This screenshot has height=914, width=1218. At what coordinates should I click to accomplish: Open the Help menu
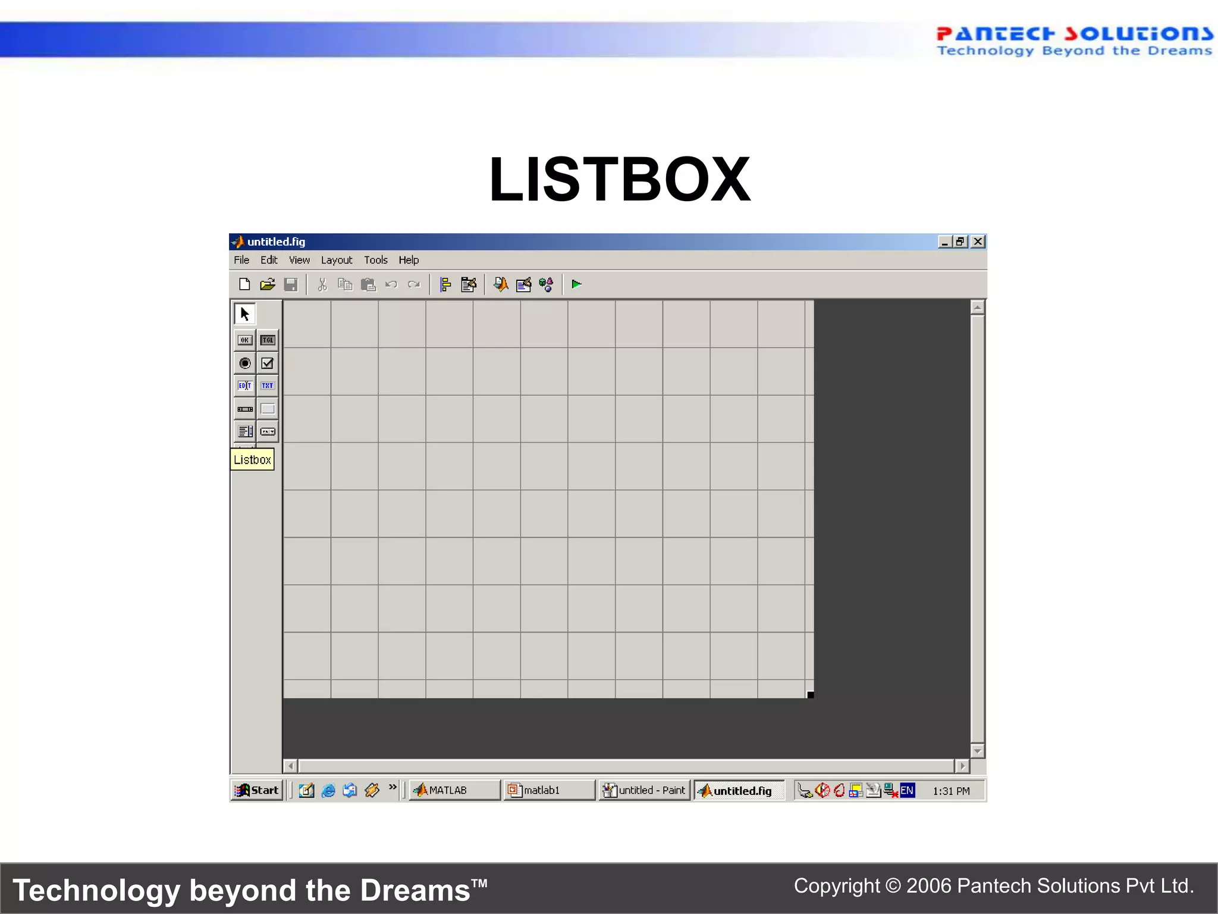point(409,260)
